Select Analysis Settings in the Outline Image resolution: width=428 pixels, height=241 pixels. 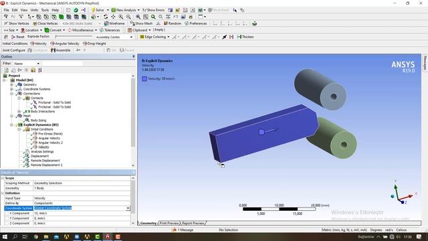[42, 152]
